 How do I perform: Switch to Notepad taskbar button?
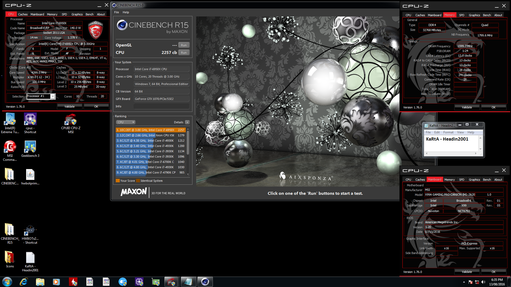click(188, 282)
